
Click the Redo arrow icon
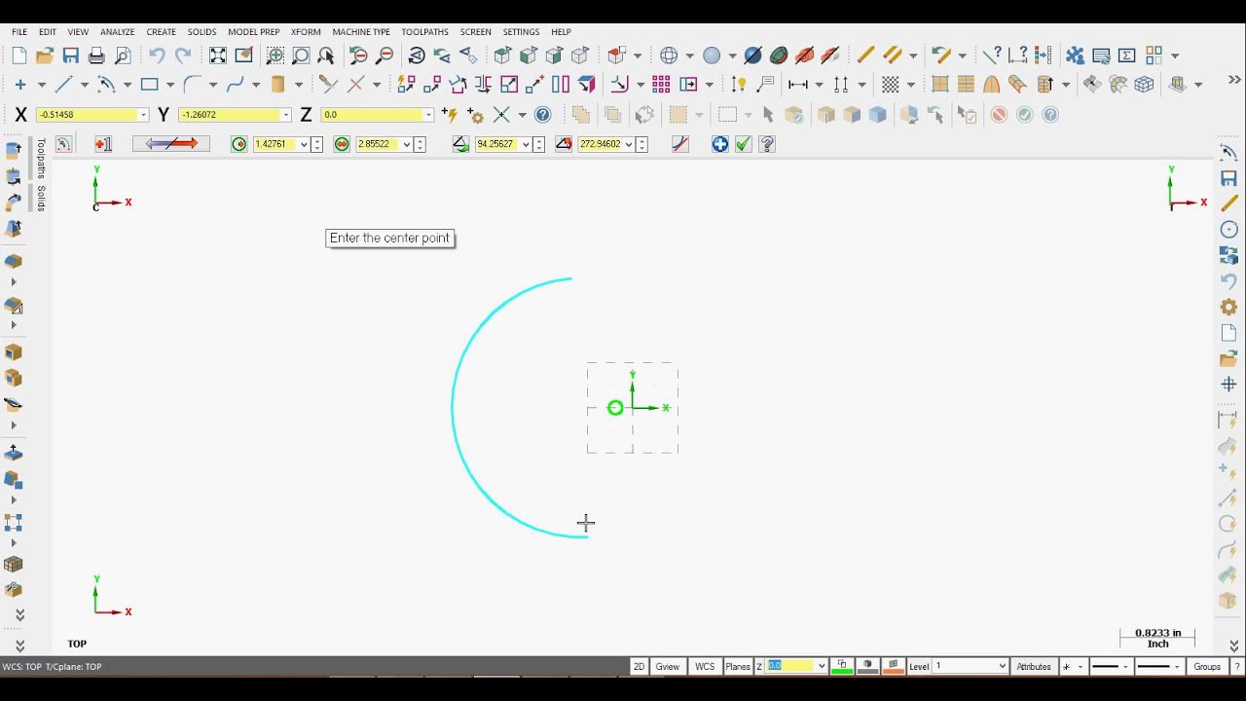[183, 55]
